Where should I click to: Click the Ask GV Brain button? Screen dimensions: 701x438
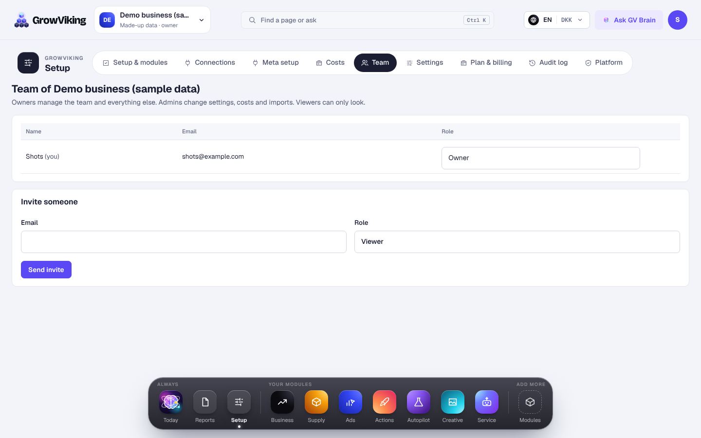pos(629,20)
